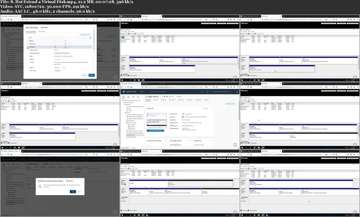Image resolution: width=360 pixels, height=217 pixels.
Task: Open the Updates tab on WEB-WIN-2 Summary page
Action: click(x=206, y=100)
